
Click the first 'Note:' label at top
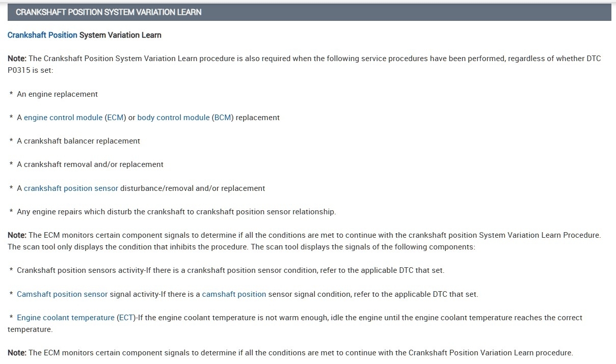point(17,59)
